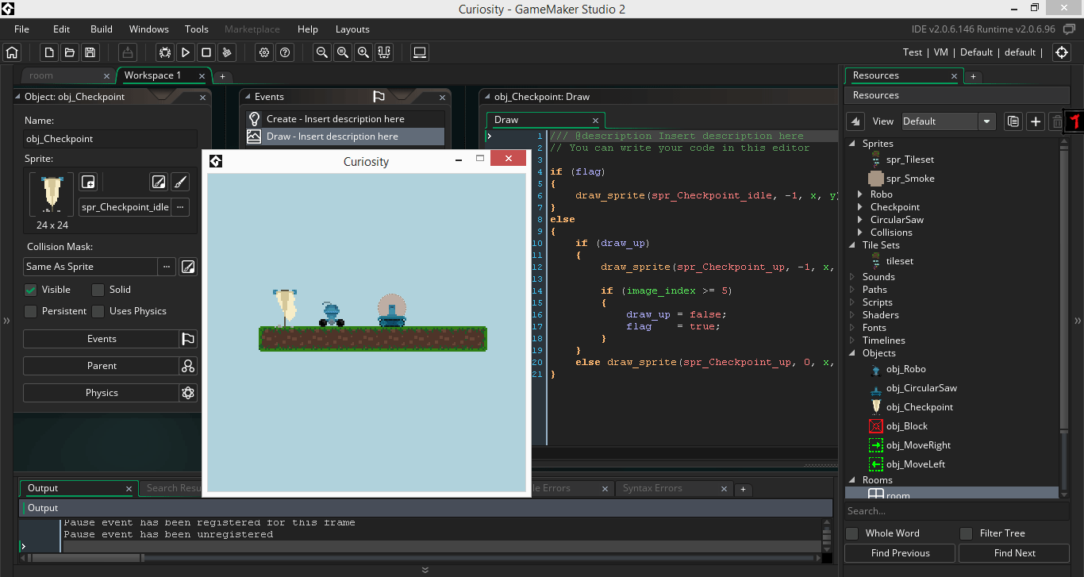Open the Windows menu
Viewport: 1084px width, 577px height.
[149, 29]
